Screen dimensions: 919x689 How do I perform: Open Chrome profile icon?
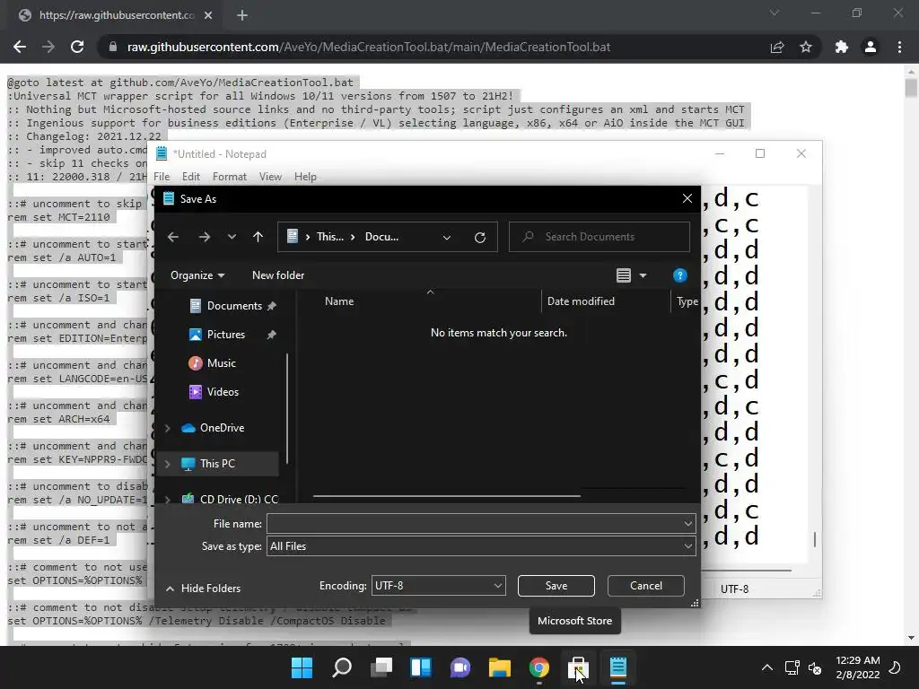pyautogui.click(x=871, y=47)
